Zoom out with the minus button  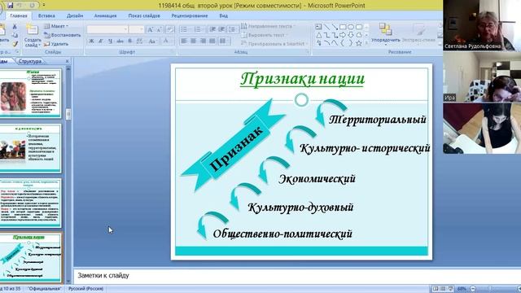473,289
